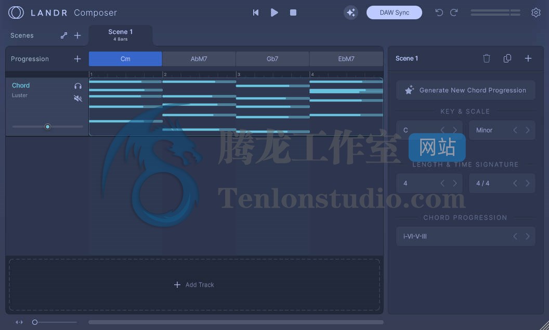
Task: Choose next chord progression after i-VI-V-III
Action: pos(527,236)
